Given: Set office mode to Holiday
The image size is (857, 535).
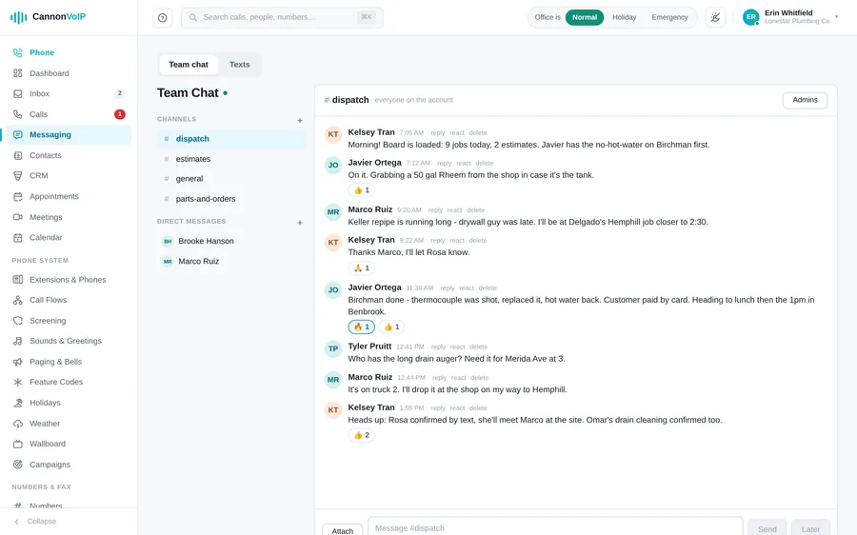Looking at the screenshot, I should click(624, 17).
